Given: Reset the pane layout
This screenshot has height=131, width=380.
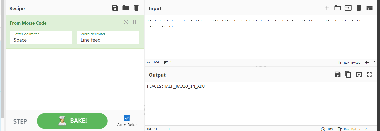Looking at the screenshot, I should (x=369, y=8).
